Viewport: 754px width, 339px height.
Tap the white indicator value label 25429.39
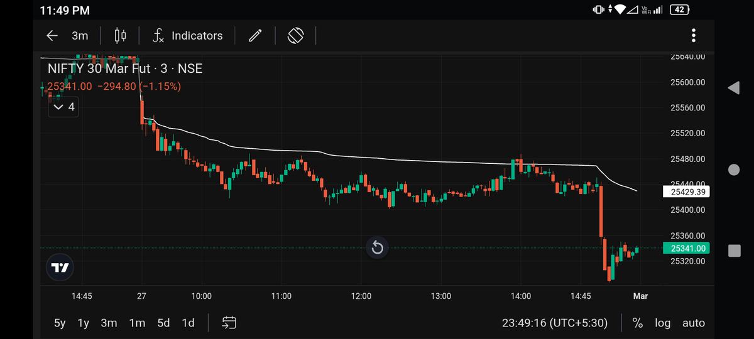coord(686,192)
